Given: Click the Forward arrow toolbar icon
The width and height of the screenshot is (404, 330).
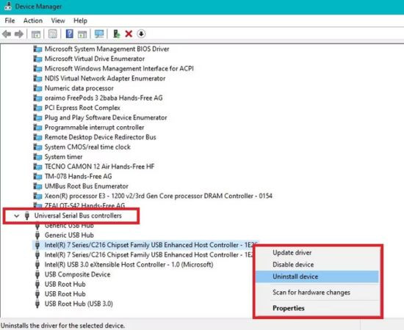Looking at the screenshot, I should click(19, 34).
